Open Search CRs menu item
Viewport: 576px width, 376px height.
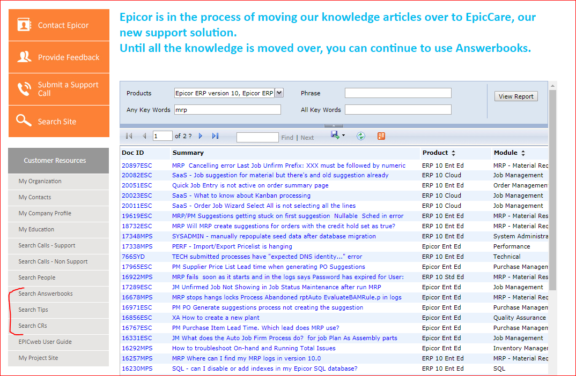[58, 326]
